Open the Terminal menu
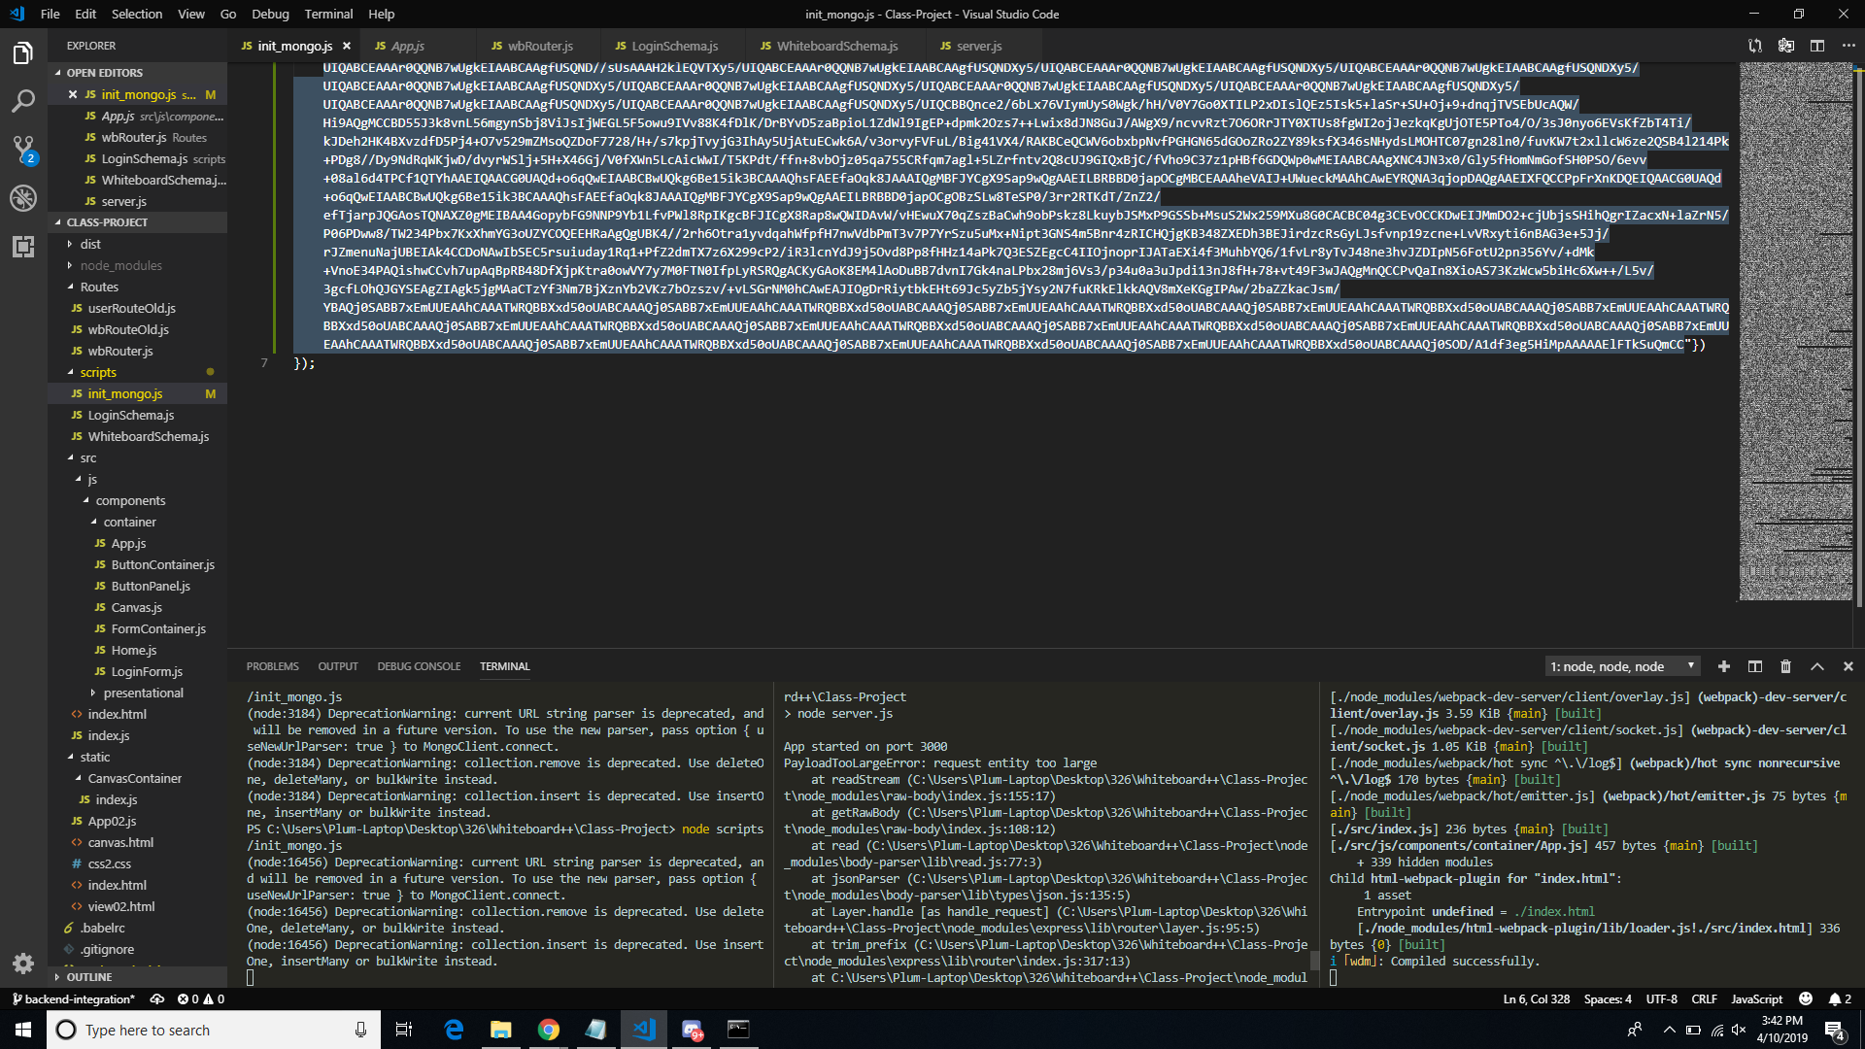 coord(328,14)
